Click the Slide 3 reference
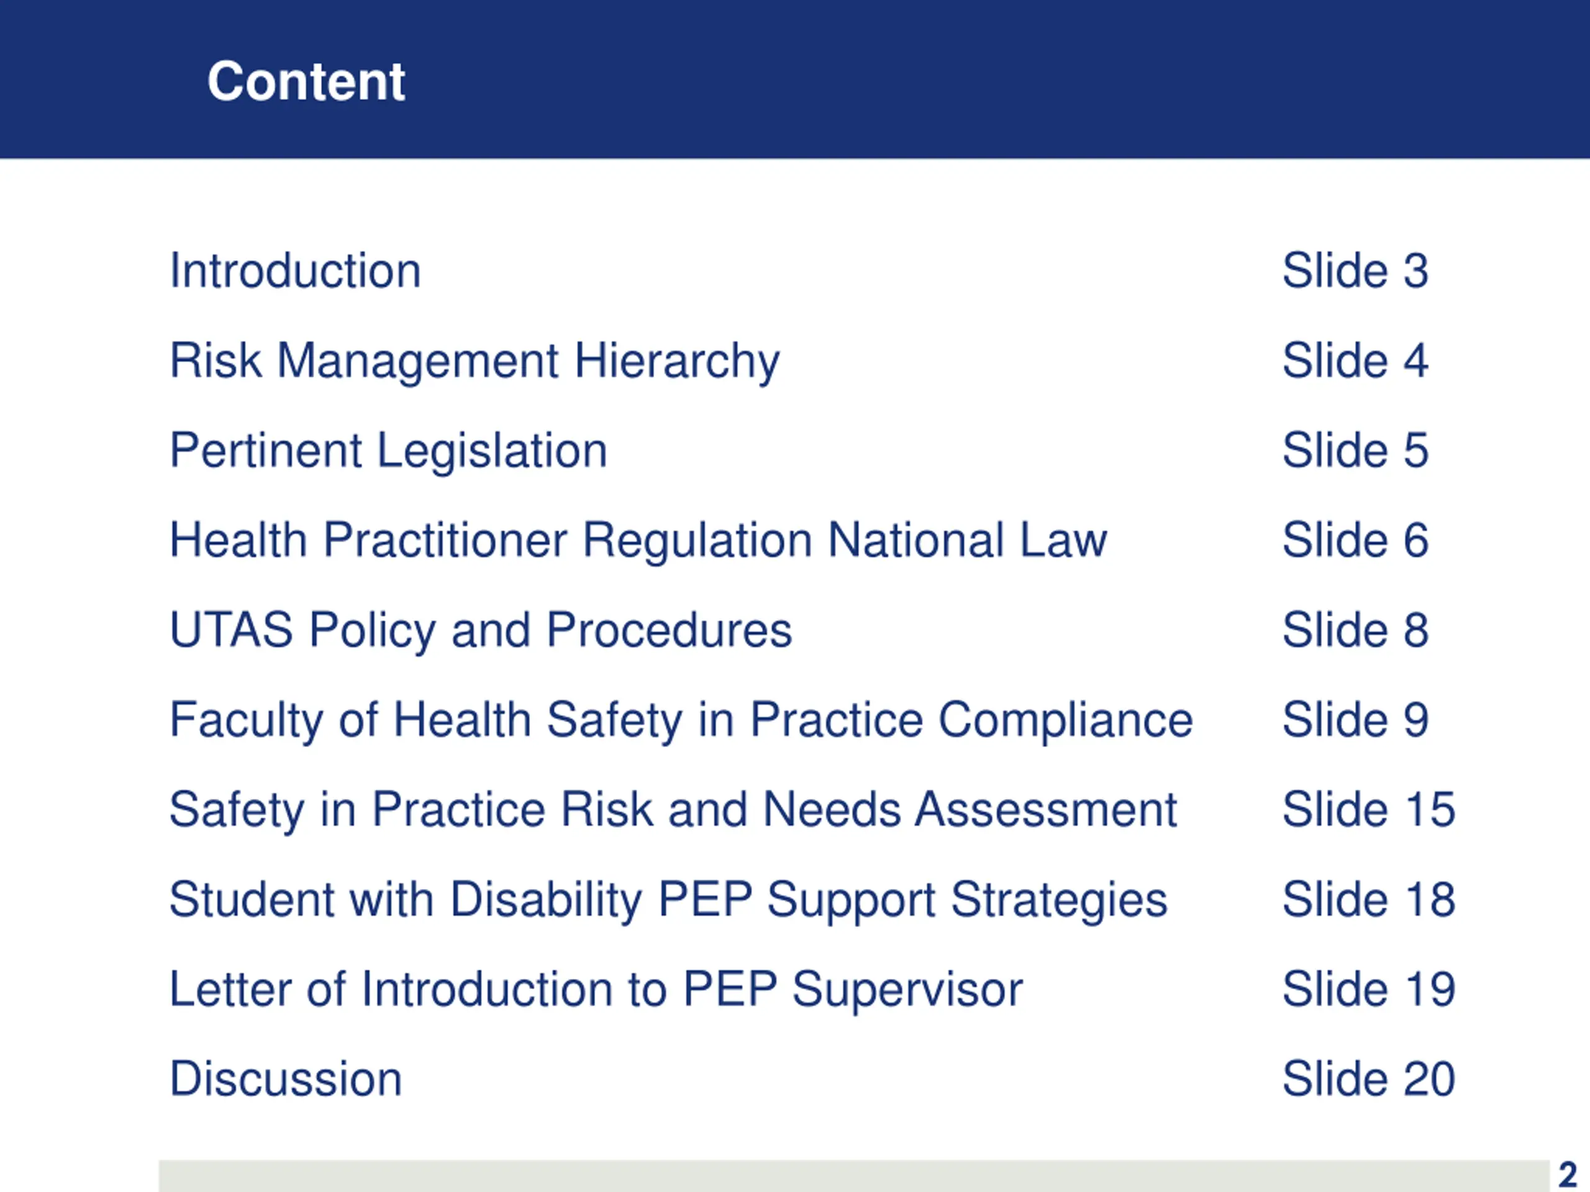 point(1355,271)
